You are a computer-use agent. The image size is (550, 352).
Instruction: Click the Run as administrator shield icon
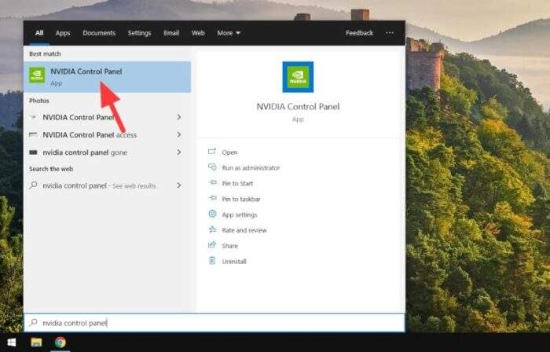pos(212,167)
